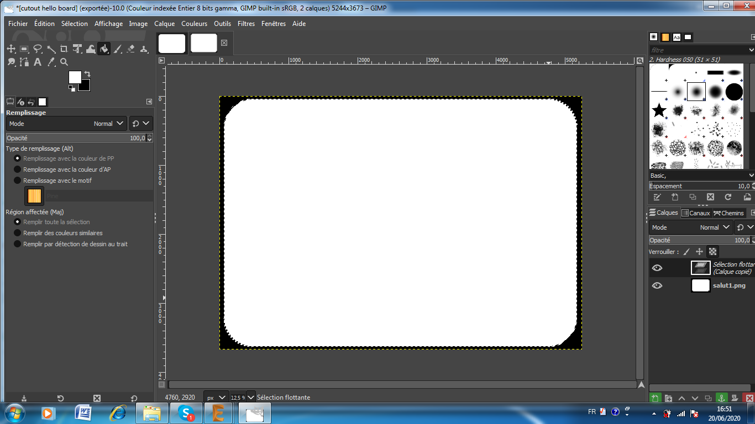Create a new layer
755x424 pixels.
(x=655, y=398)
